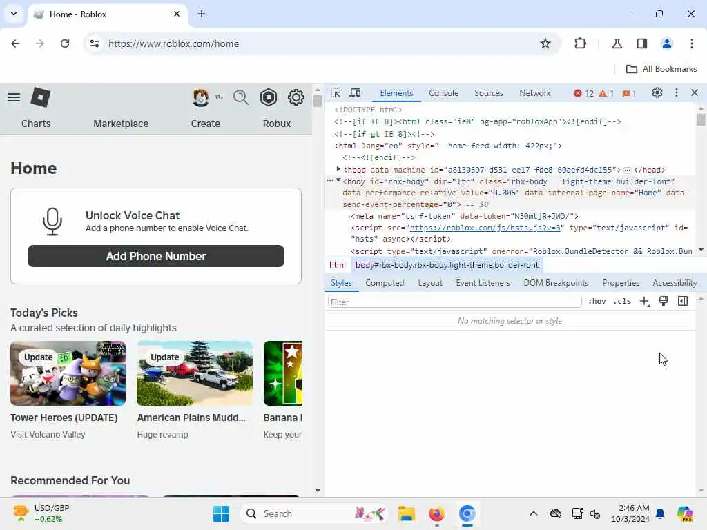Select the html breadcrumb item

coord(337,265)
